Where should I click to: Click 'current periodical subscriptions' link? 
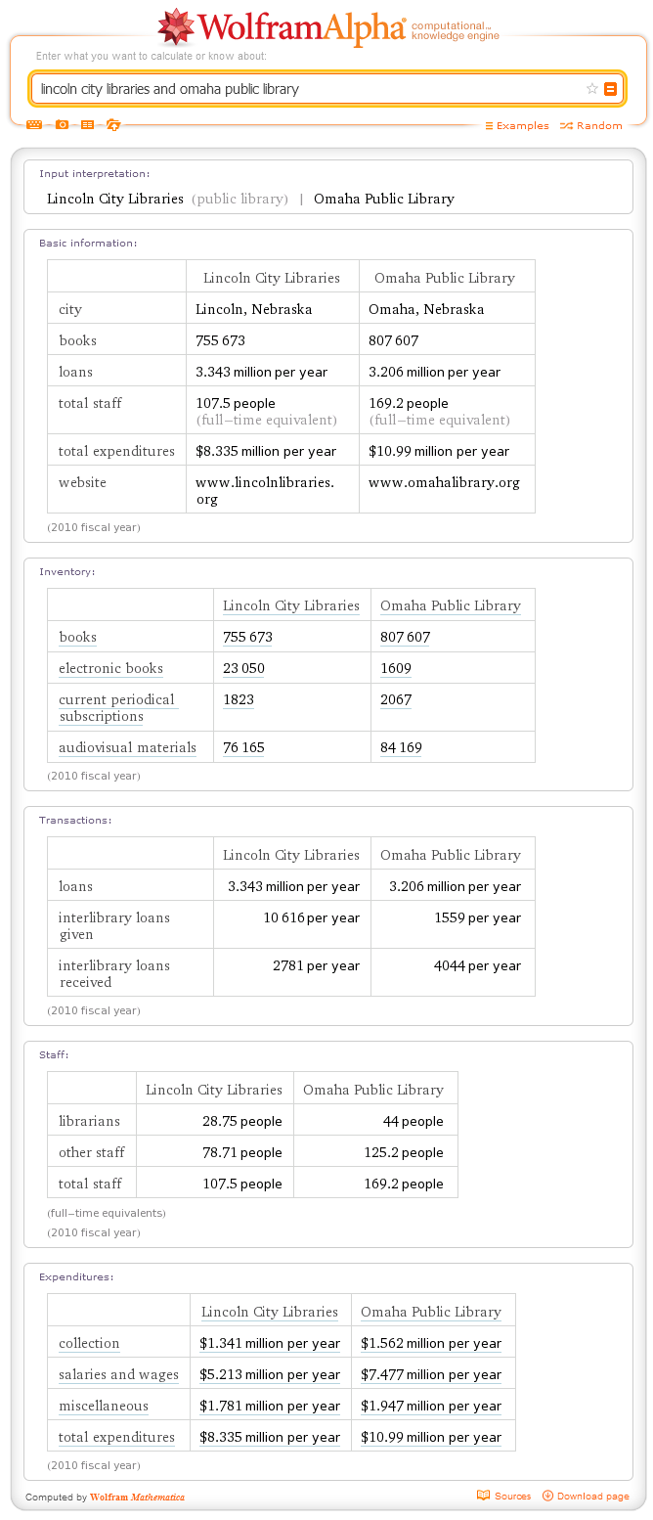tap(116, 707)
